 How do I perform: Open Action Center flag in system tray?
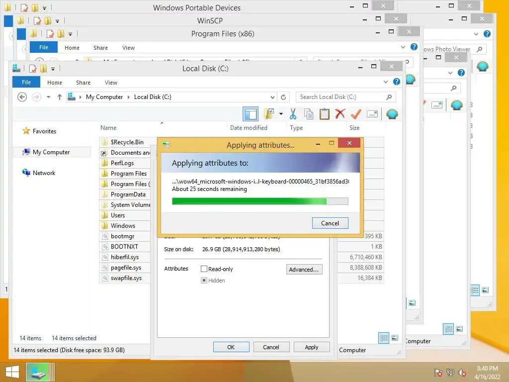[438, 373]
